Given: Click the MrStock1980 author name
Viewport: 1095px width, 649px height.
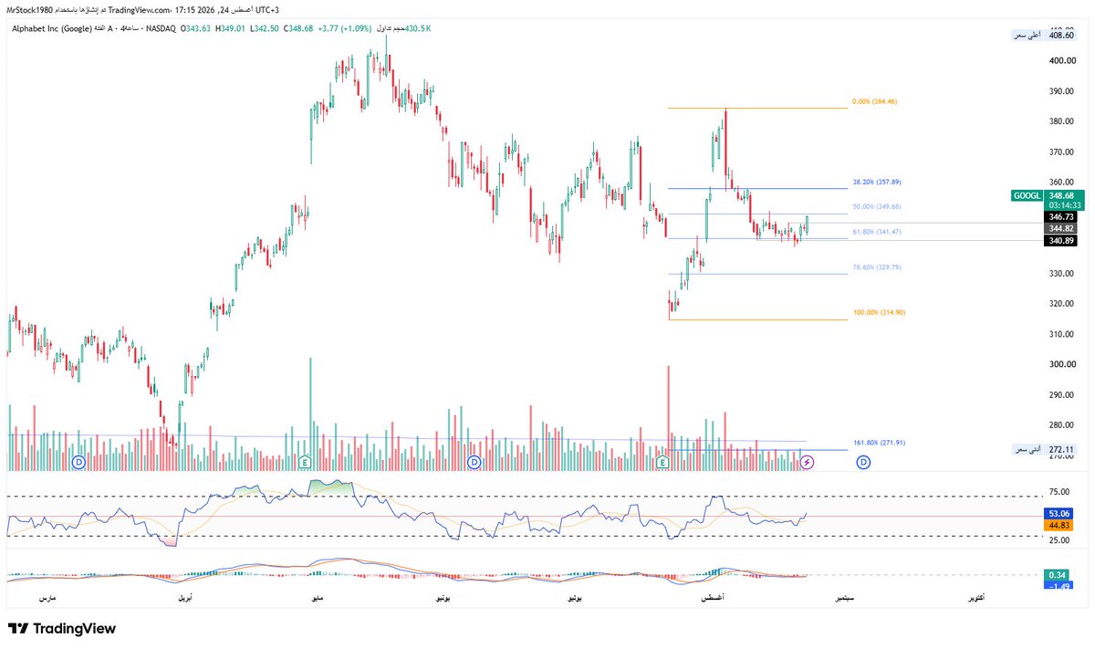Looking at the screenshot, I should (29, 9).
